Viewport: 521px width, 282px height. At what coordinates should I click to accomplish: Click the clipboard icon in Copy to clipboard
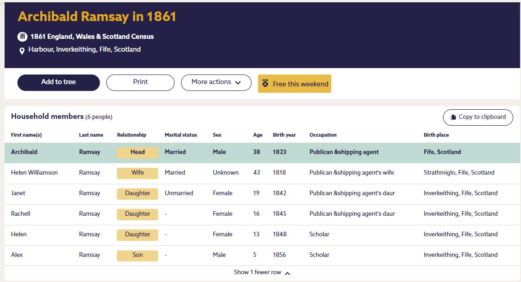click(453, 117)
